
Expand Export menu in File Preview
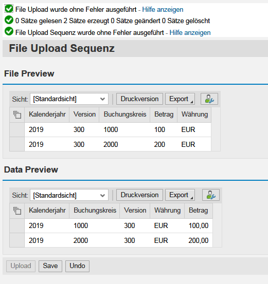(x=180, y=99)
